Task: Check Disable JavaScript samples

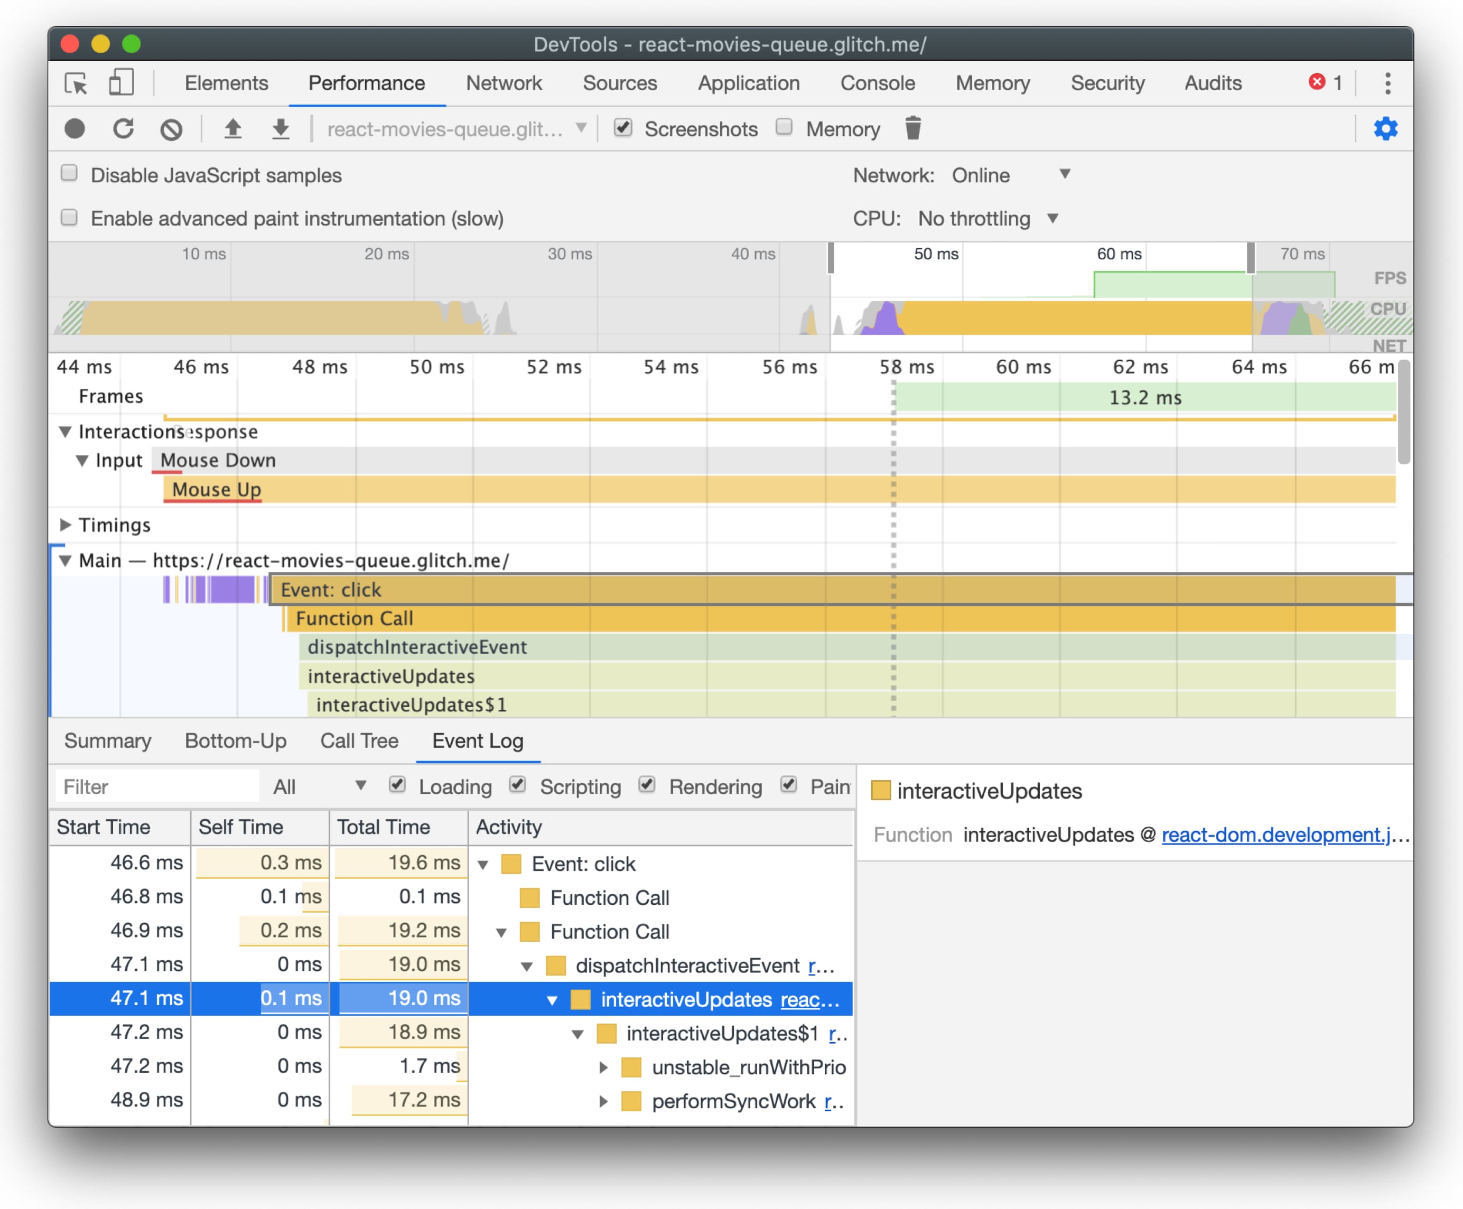Action: click(x=69, y=174)
